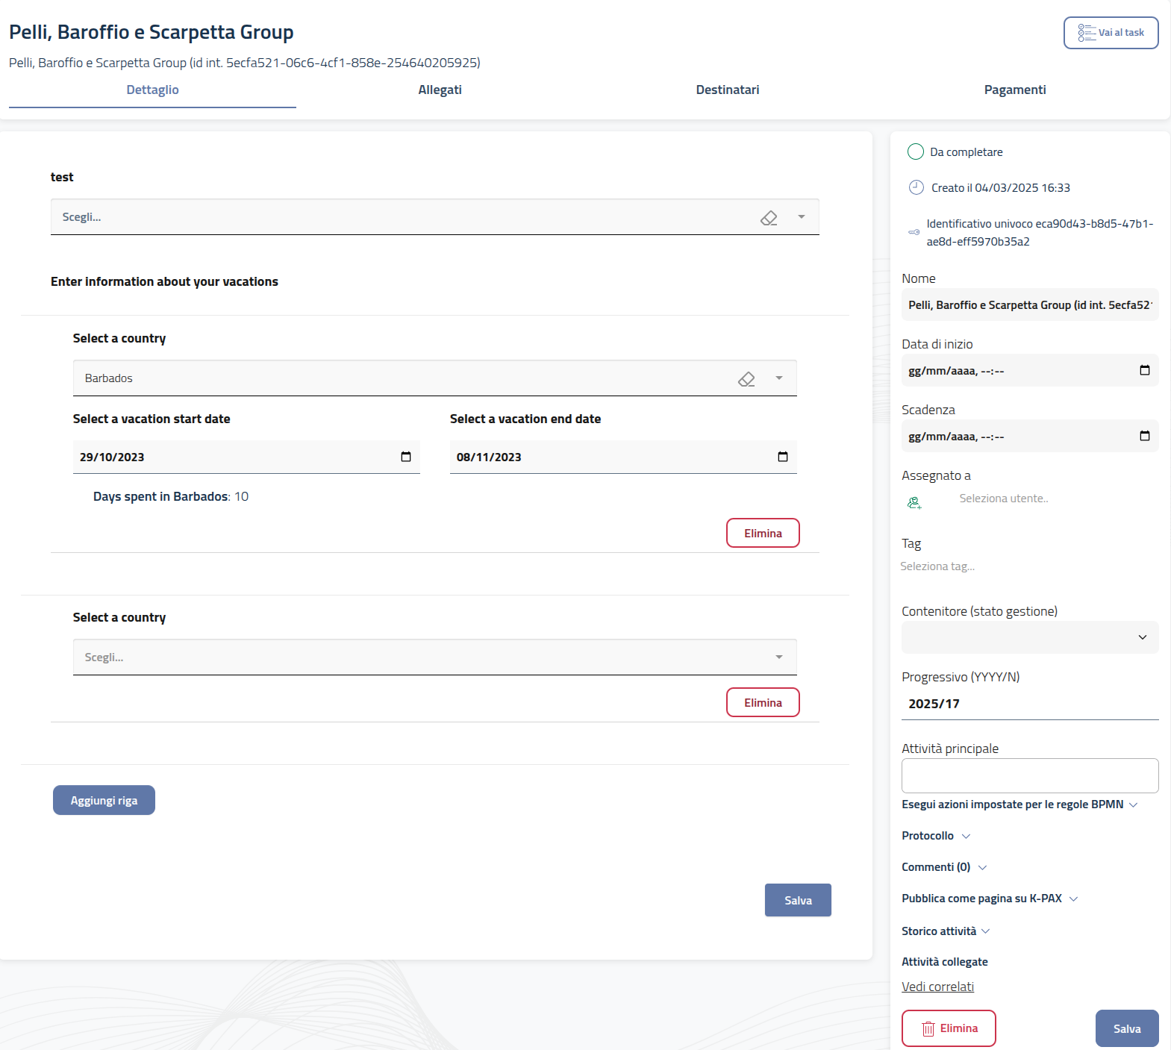
Task: Click the assign user icon under Assegnato a
Action: [914, 503]
